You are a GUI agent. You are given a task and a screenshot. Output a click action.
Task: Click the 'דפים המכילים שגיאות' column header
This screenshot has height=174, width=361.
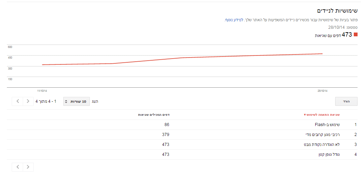pos(153,115)
